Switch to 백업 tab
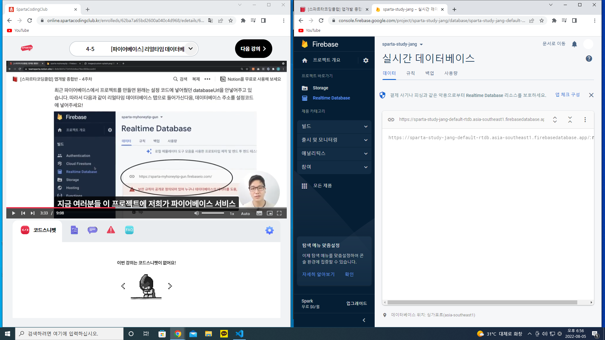Image resolution: width=605 pixels, height=340 pixels. 429,73
